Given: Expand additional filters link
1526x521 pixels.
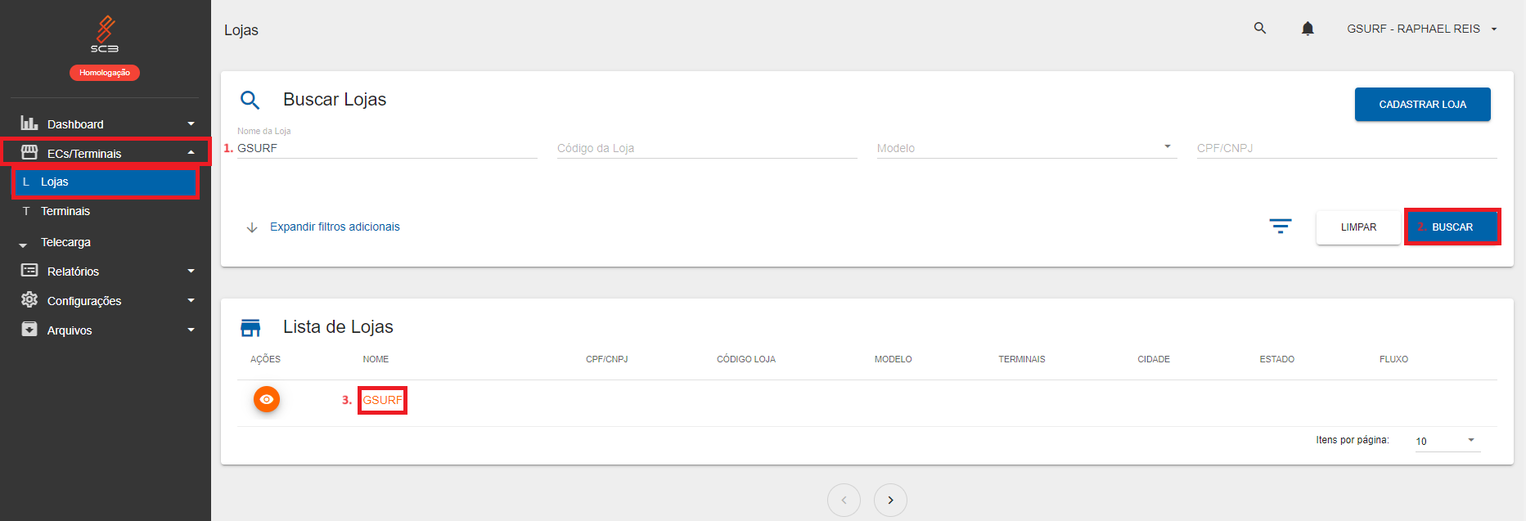Looking at the screenshot, I should pos(335,227).
